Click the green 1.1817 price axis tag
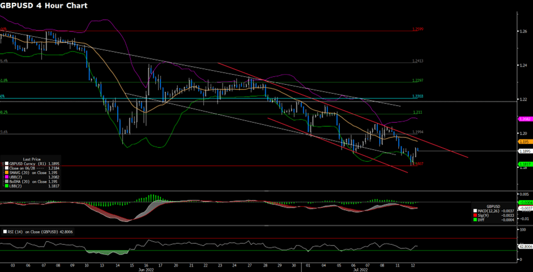Image resolution: width=533 pixels, height=272 pixels. 525,165
